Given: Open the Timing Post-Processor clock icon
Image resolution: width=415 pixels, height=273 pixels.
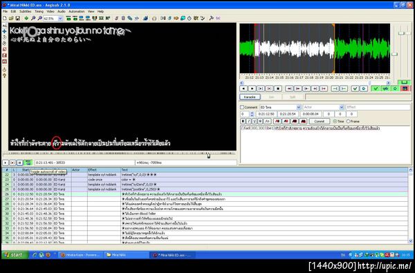Looking at the screenshot, I should [x=190, y=18].
